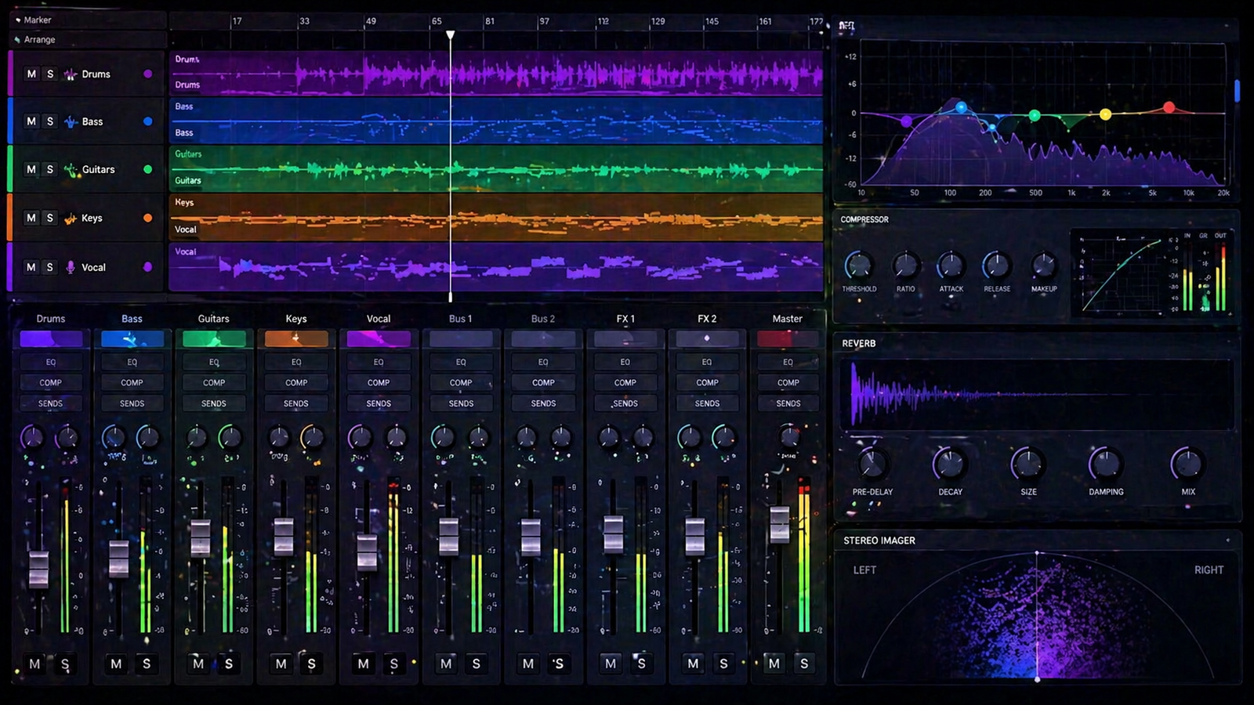Open the EQ slot on Bass channel
The image size is (1254, 705).
132,362
